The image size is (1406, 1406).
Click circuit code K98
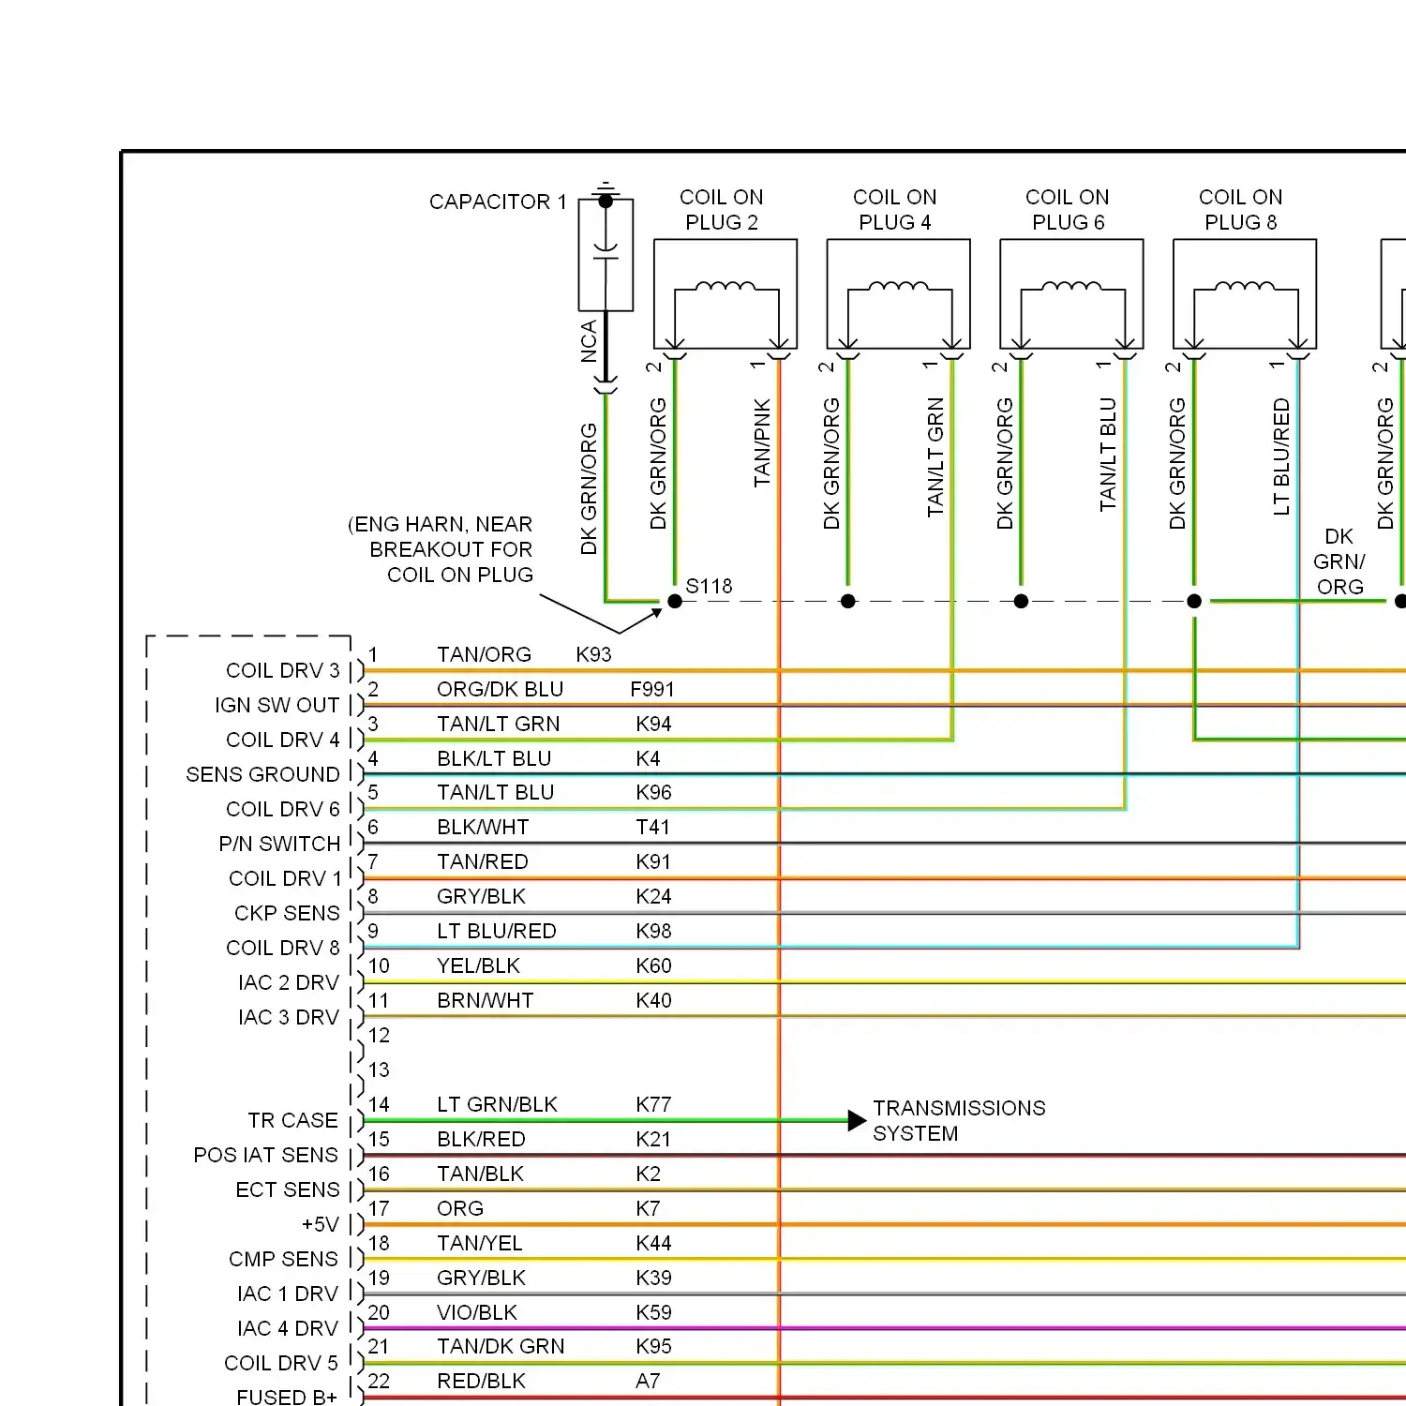click(x=653, y=931)
